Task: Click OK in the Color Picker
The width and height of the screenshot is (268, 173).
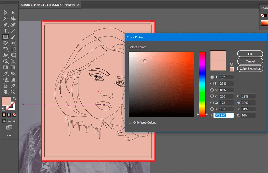Action: point(250,54)
